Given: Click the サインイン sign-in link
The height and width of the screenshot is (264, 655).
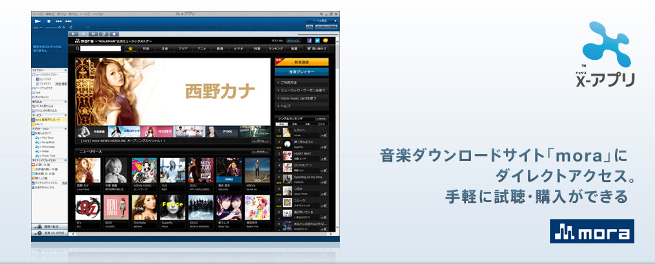Looking at the screenshot, I should point(293,41).
